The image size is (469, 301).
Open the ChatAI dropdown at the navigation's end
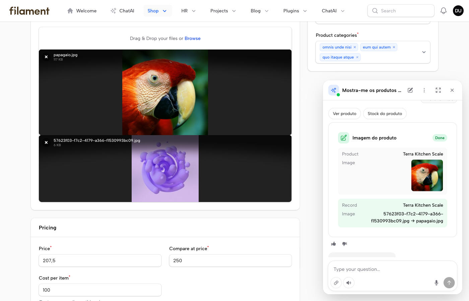pos(333,11)
